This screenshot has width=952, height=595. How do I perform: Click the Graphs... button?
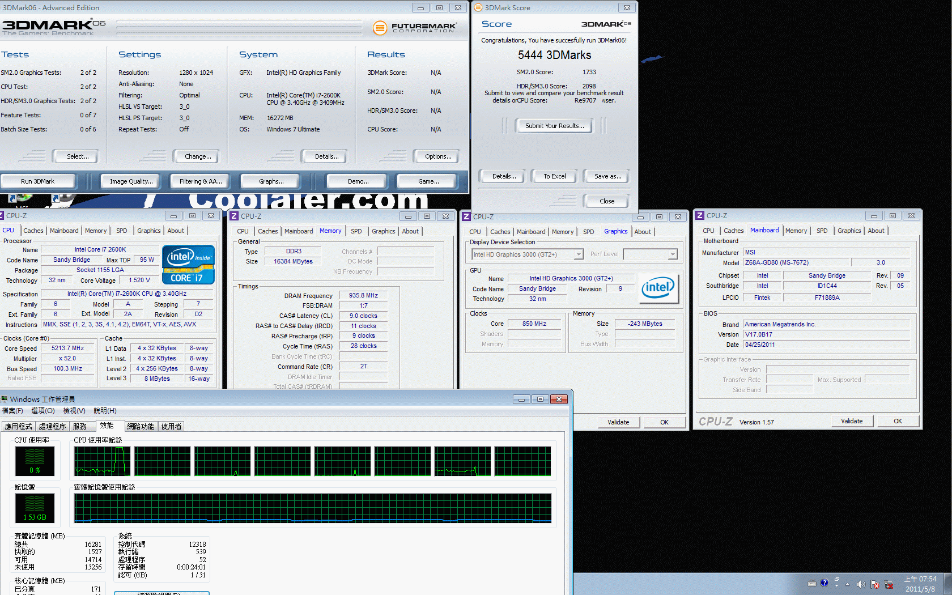pyautogui.click(x=271, y=181)
